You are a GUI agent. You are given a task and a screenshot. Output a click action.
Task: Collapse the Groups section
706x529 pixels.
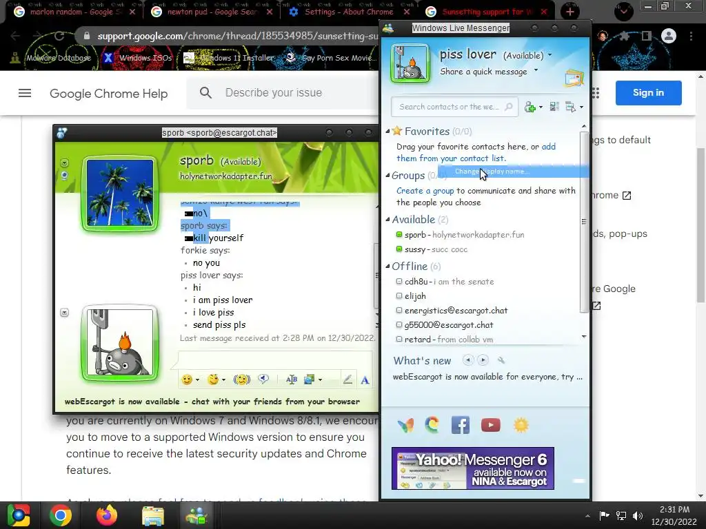387,176
